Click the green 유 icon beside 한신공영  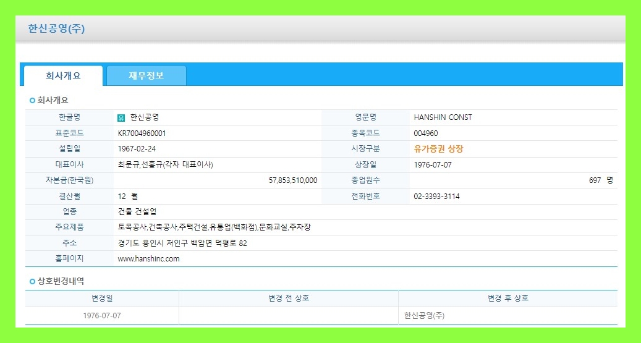(x=121, y=118)
